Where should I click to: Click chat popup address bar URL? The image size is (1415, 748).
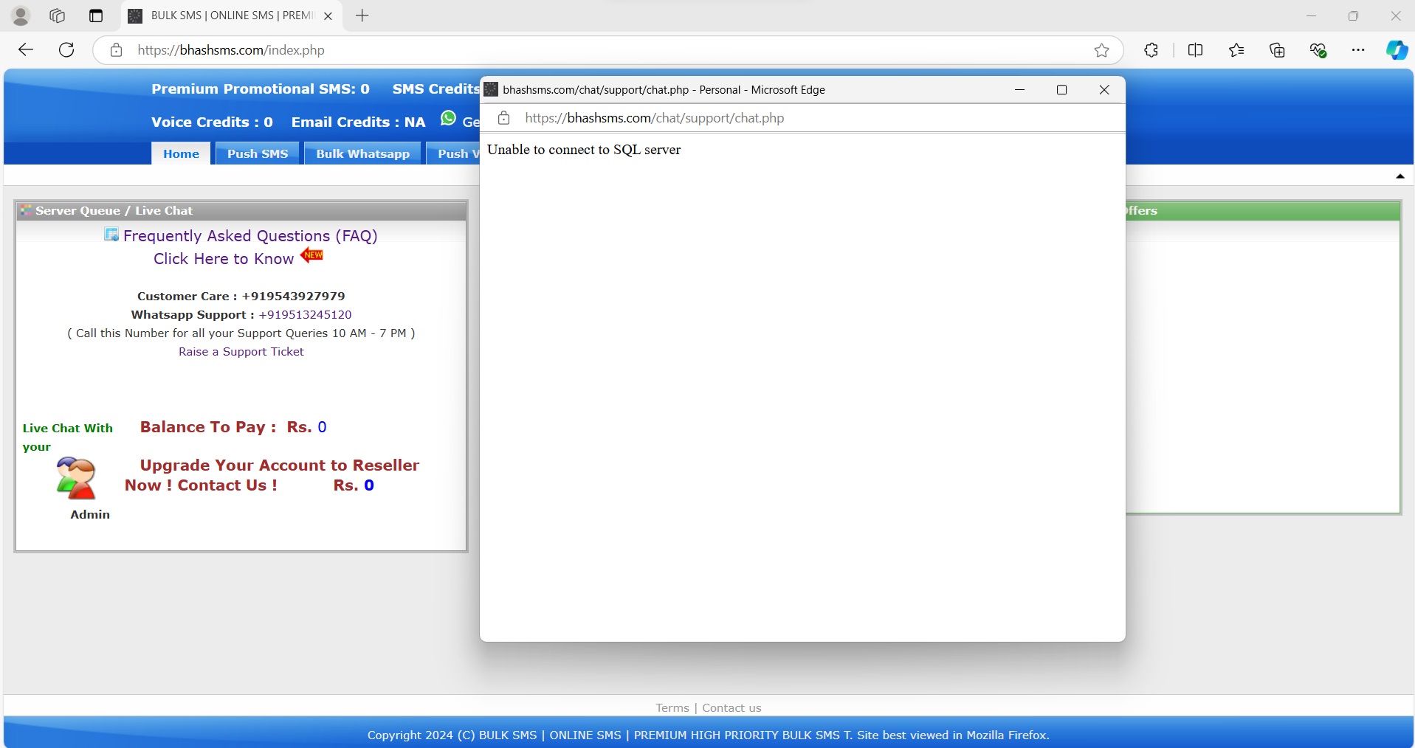[655, 118]
